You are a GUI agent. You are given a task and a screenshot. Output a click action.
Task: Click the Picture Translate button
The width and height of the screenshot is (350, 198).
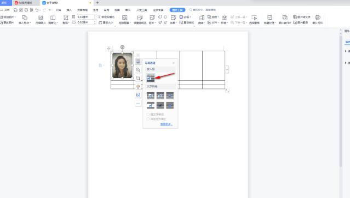[x=301, y=22]
